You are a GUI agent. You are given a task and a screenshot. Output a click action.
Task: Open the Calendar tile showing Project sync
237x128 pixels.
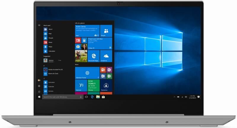(100, 43)
